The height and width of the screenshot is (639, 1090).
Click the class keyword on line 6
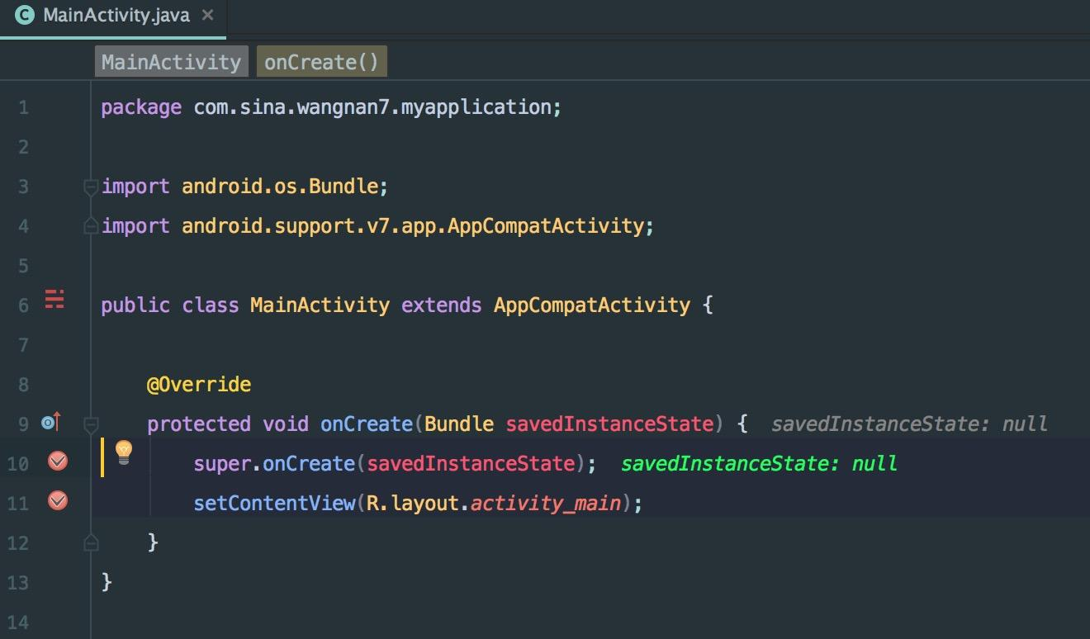click(x=211, y=305)
